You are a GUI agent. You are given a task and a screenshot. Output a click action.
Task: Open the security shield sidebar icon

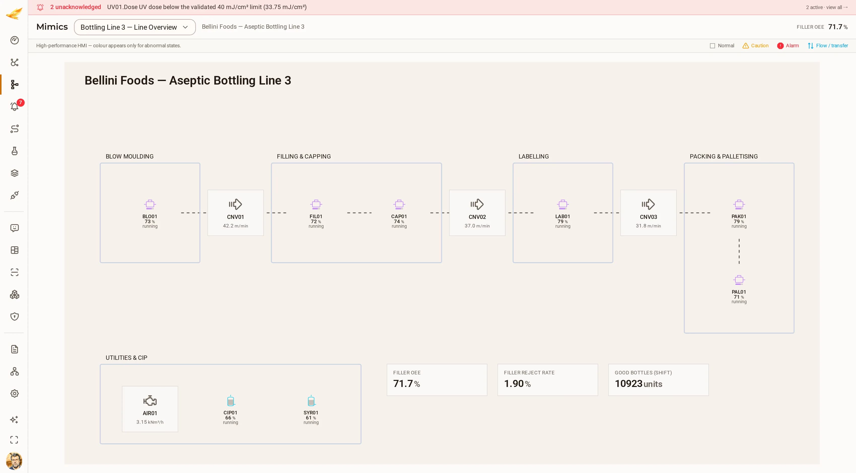[x=14, y=317]
